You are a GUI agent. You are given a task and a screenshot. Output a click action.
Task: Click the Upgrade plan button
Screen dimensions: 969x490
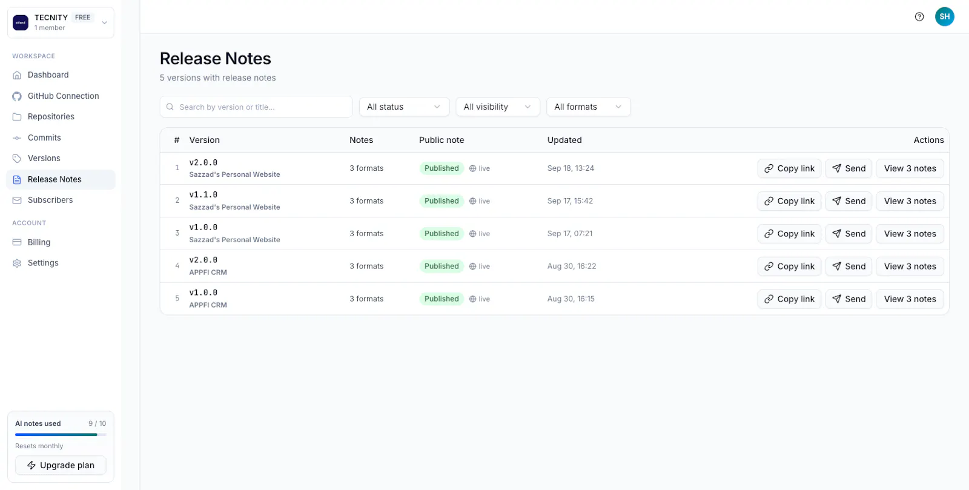coord(61,465)
